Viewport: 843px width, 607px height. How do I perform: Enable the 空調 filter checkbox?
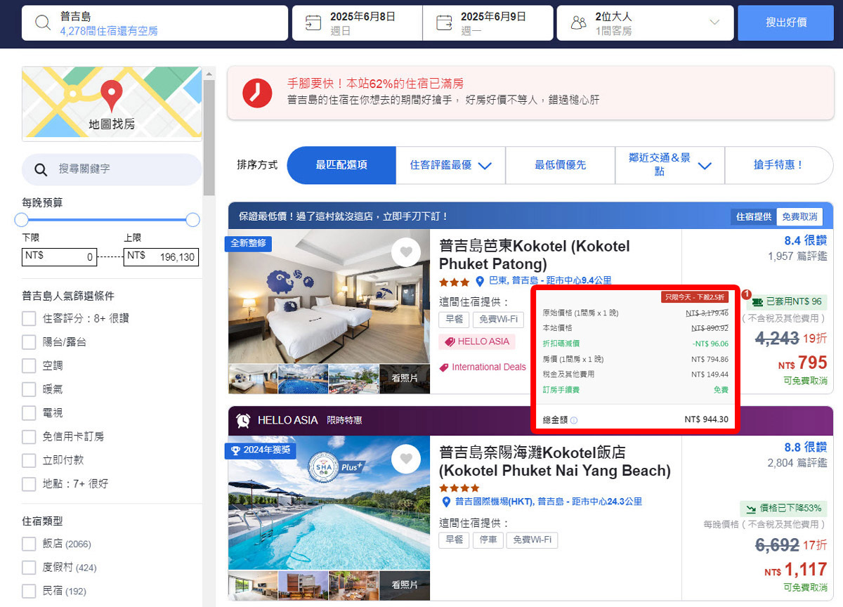29,365
